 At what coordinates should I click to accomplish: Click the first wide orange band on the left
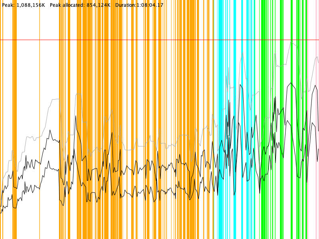[15, 119]
